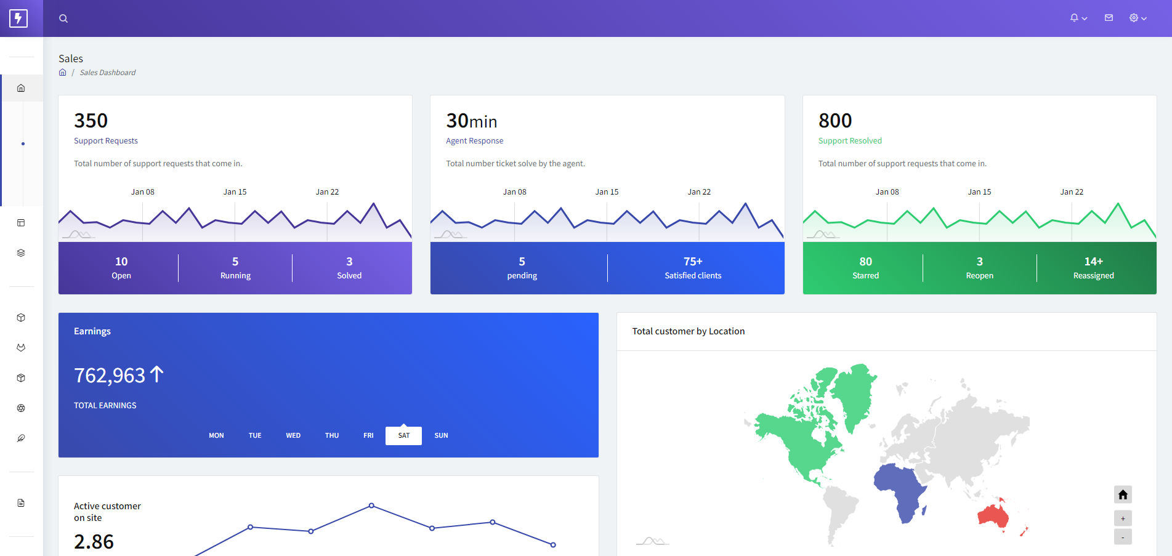Zoom out on the customer location map
This screenshot has height=556, width=1172.
coord(1123,536)
